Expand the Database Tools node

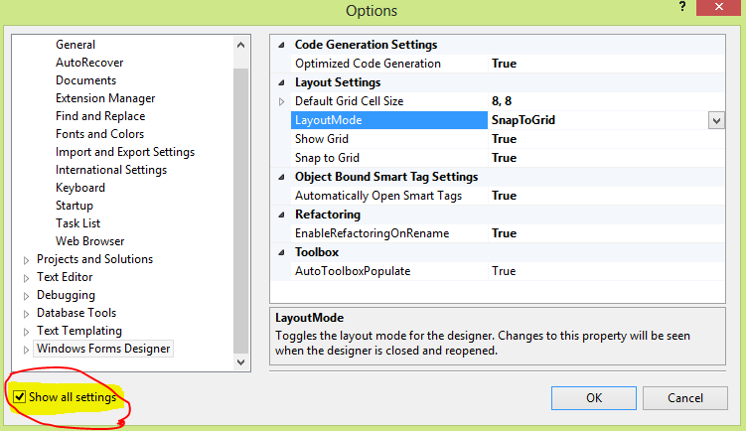(x=26, y=314)
